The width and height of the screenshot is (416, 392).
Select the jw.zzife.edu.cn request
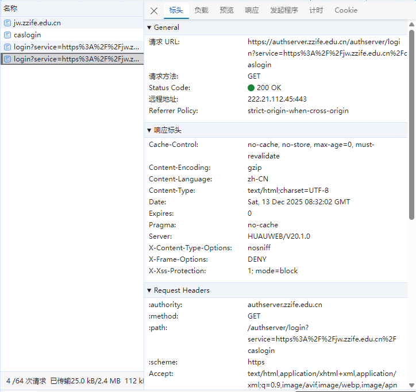pyautogui.click(x=37, y=23)
